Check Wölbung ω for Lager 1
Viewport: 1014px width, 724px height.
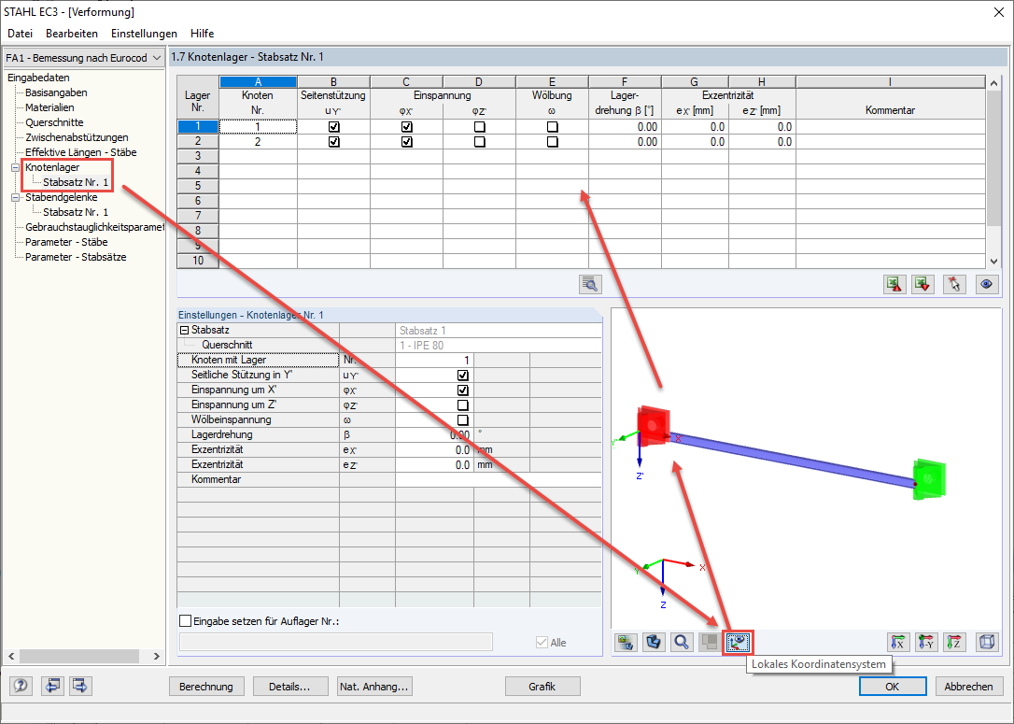point(552,127)
